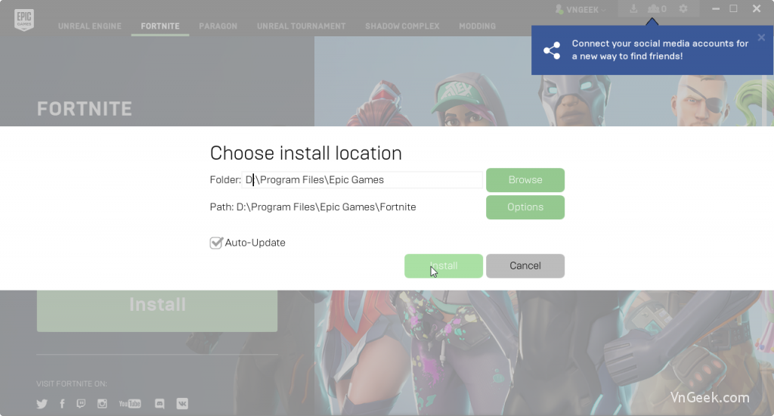Select the Fortnite tab
Image resolution: width=774 pixels, height=416 pixels.
[x=160, y=26]
